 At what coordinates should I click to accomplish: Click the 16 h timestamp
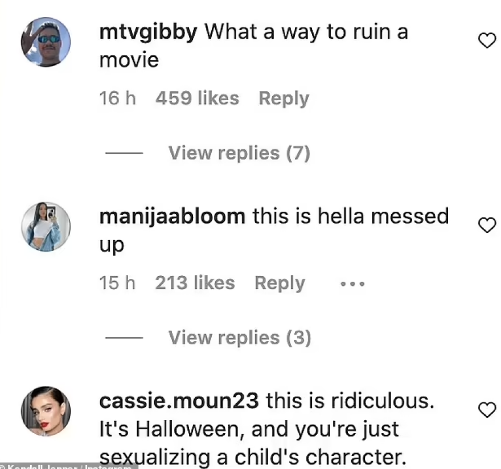pos(117,98)
